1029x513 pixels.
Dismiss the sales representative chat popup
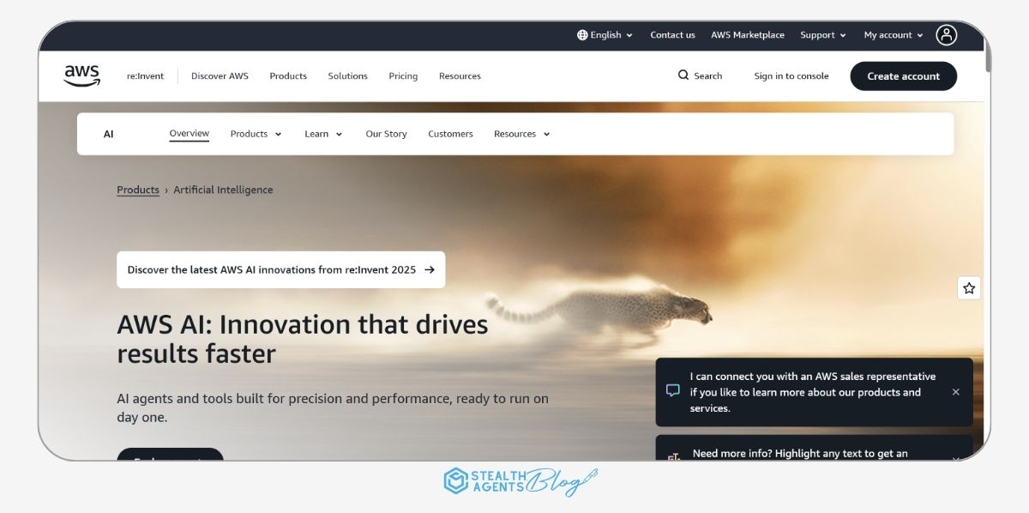click(955, 391)
